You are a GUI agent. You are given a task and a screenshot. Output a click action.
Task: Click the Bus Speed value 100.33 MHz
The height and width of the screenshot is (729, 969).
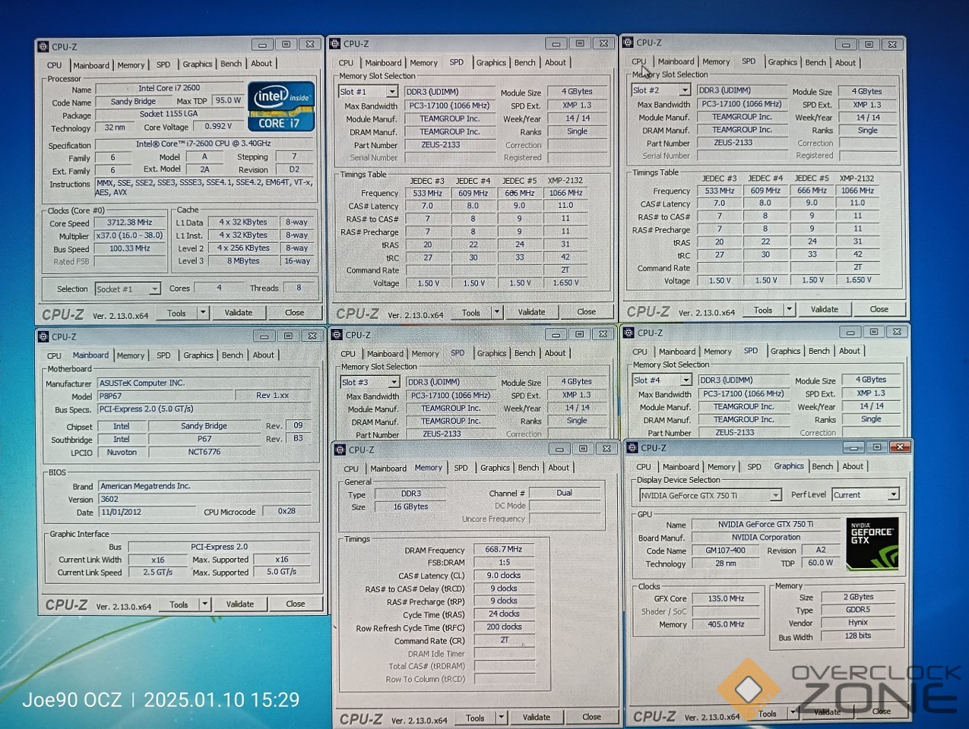coord(130,249)
